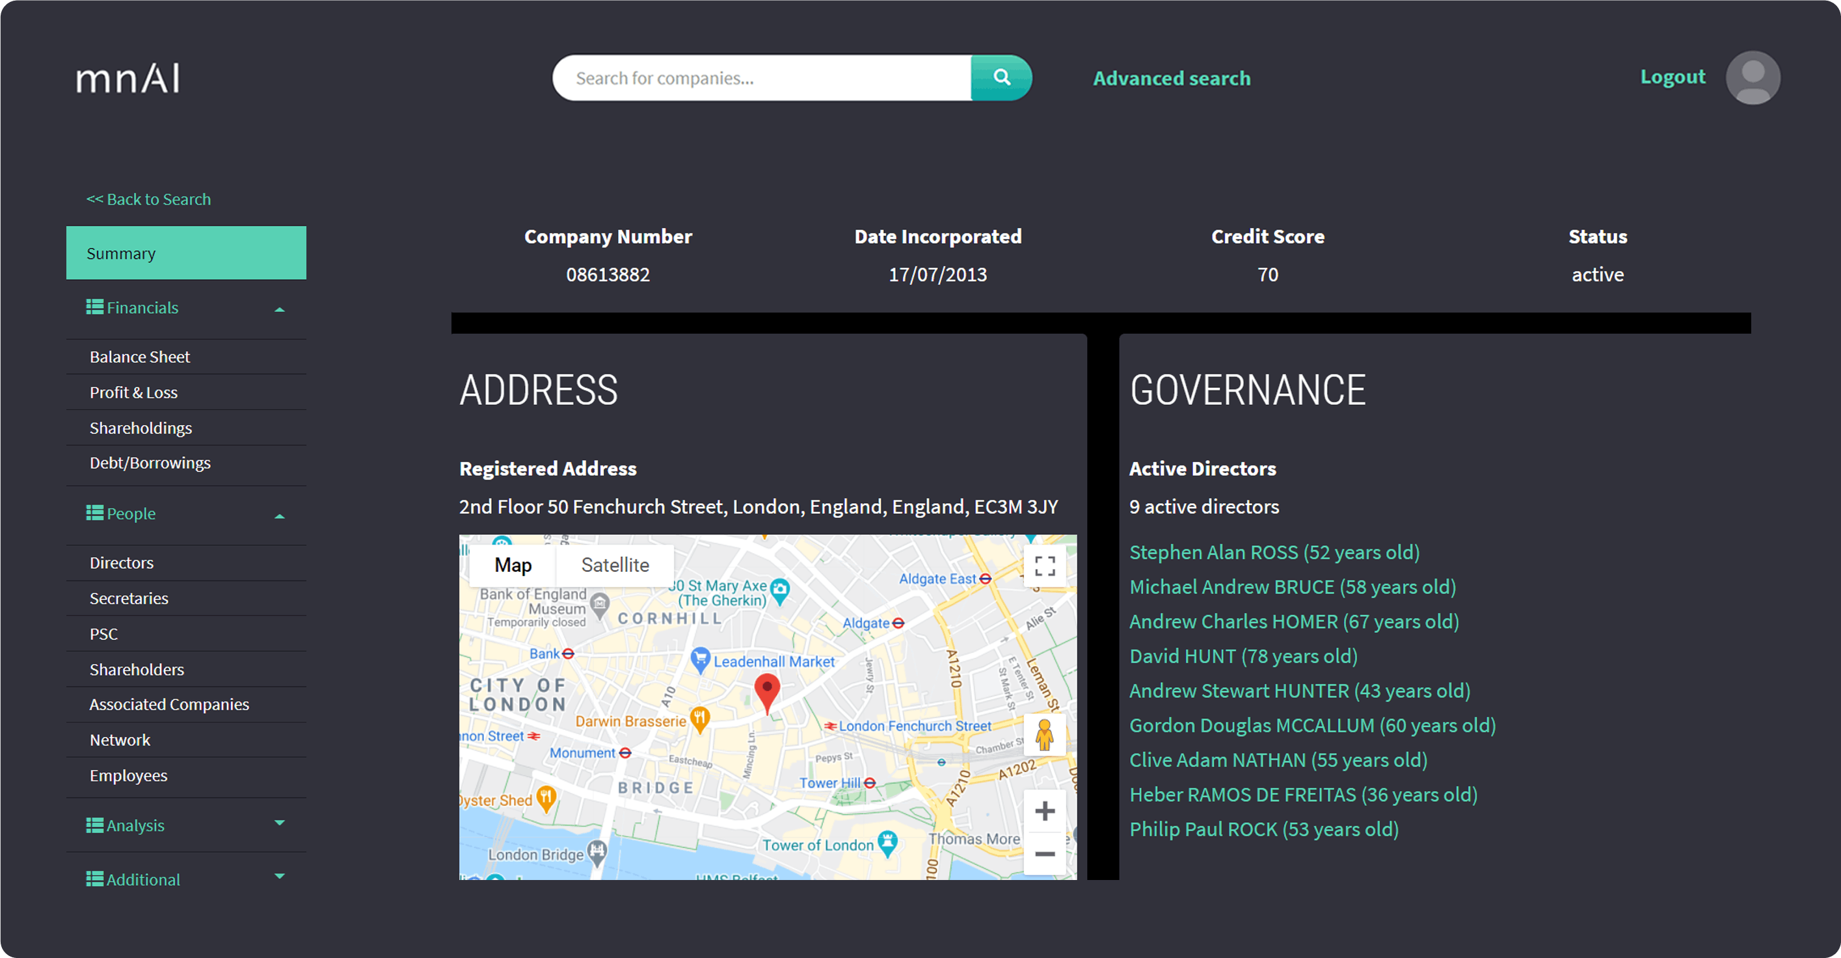This screenshot has height=958, width=1841.
Task: Switch the map to Satellite view
Action: 615,565
